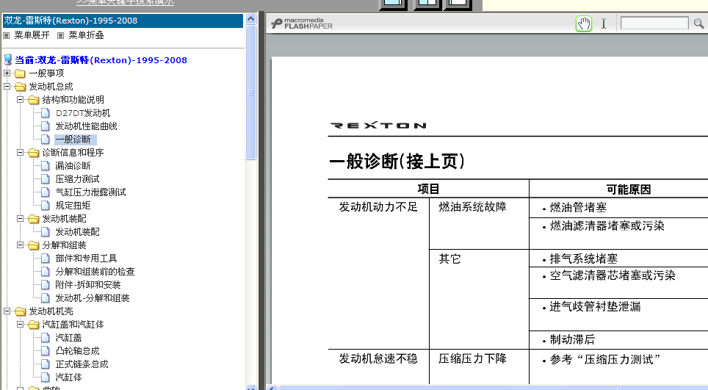This screenshot has width=708, height=390.
Task: Open the 部件和专用工具 page
Action: (x=86, y=259)
